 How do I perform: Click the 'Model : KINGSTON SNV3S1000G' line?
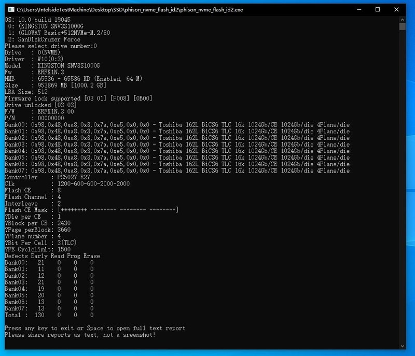click(x=52, y=65)
